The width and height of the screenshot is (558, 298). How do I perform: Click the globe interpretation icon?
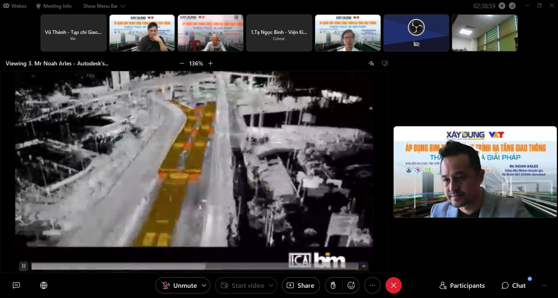tap(44, 285)
